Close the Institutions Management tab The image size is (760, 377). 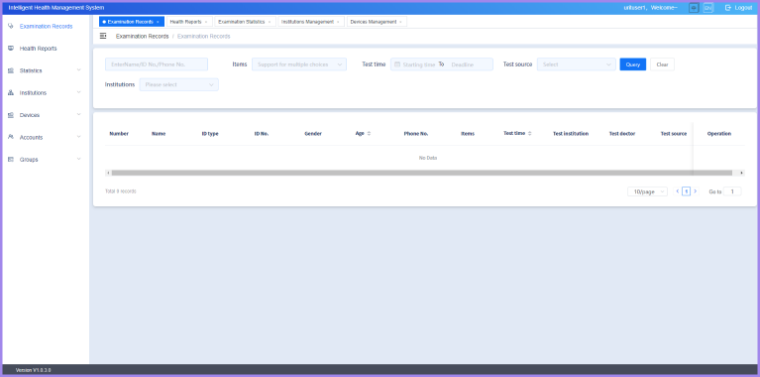click(x=338, y=22)
